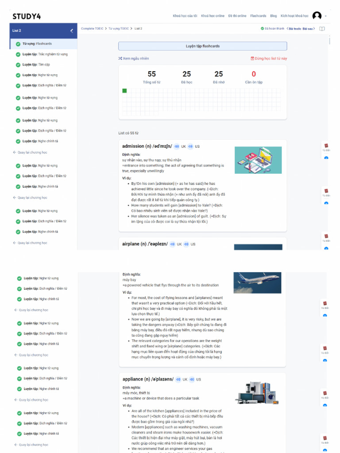The height and width of the screenshot is (453, 340).
Task: Click the shuffle icon Xem ngẫu nhiên
Action: point(120,58)
